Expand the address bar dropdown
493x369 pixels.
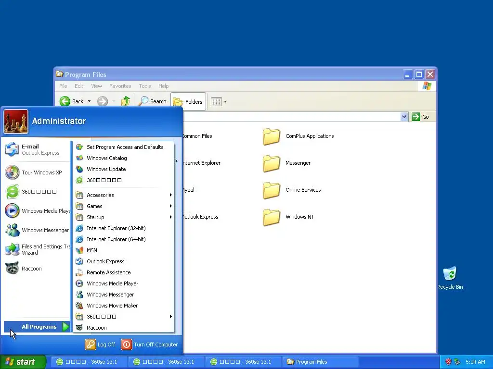pos(404,117)
